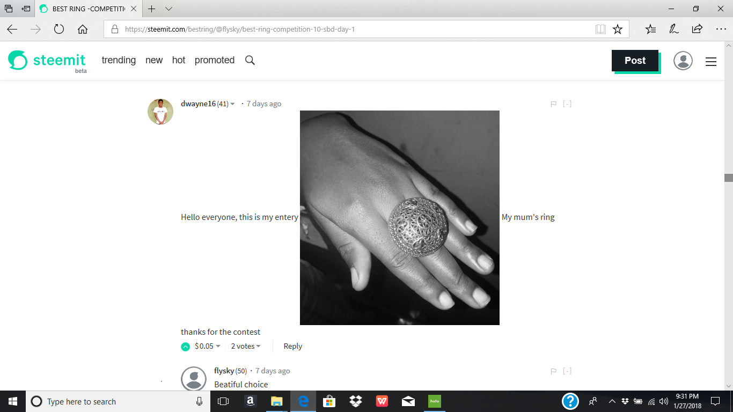Viewport: 733px width, 412px height.
Task: Click the Steemit logo icon
Action: point(18,61)
